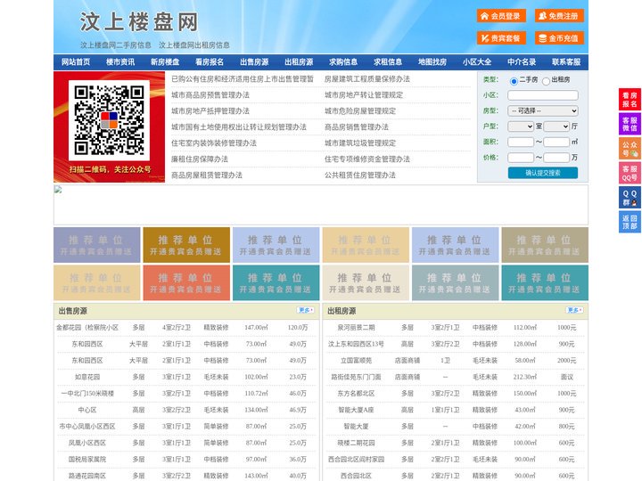Click the 返回顶部 back-to-top icon
The height and width of the screenshot is (481, 642).
coord(630,222)
